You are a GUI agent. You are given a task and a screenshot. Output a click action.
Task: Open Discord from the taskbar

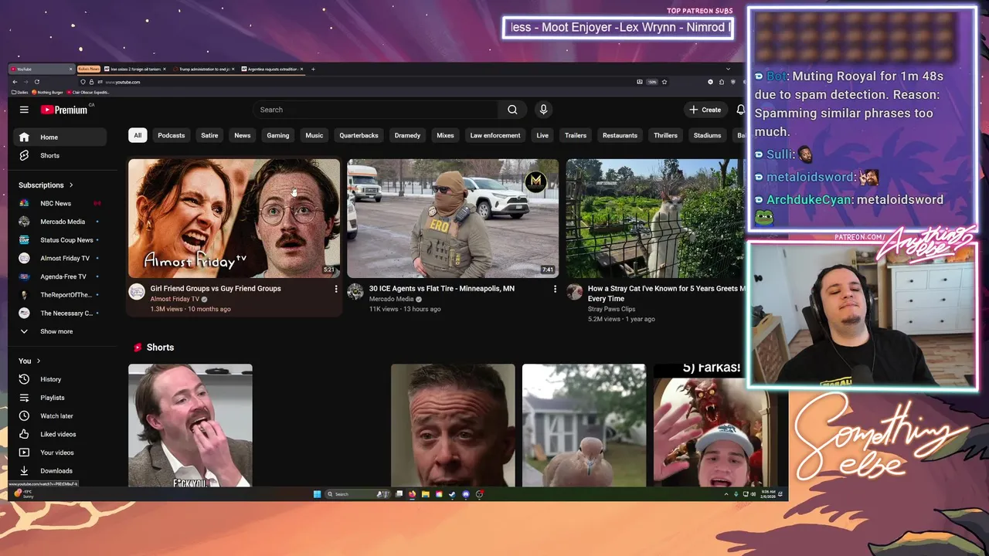click(465, 494)
